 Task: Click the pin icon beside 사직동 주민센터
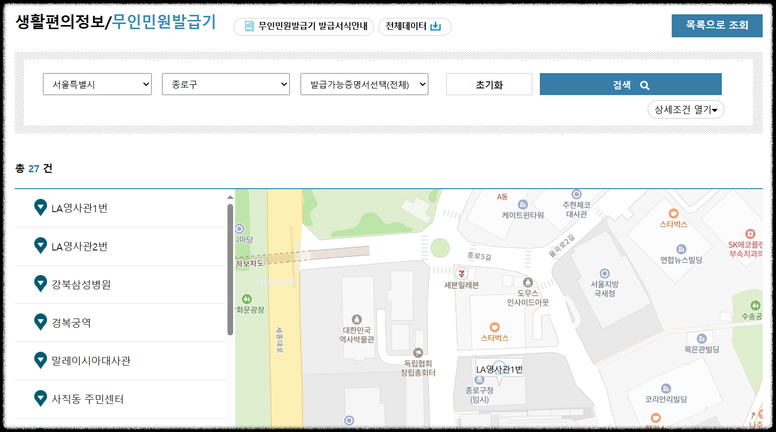coord(40,398)
